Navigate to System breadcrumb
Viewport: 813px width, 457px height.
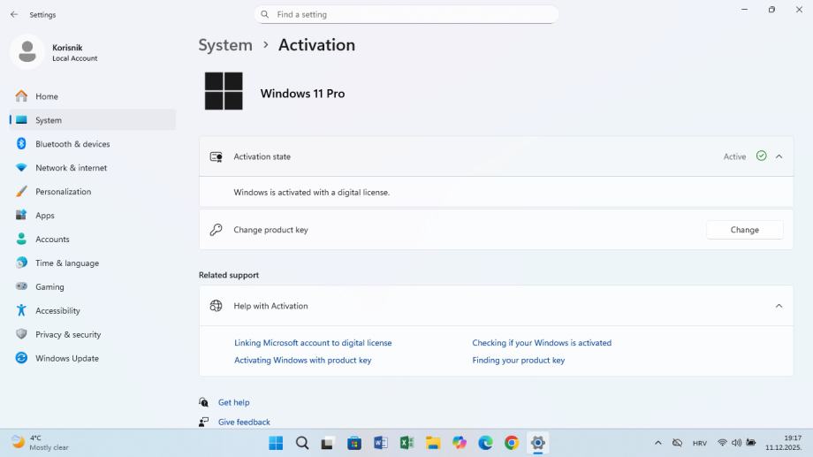coord(225,45)
